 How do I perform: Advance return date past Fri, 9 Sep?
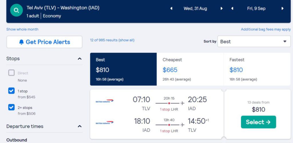(x=282, y=8)
